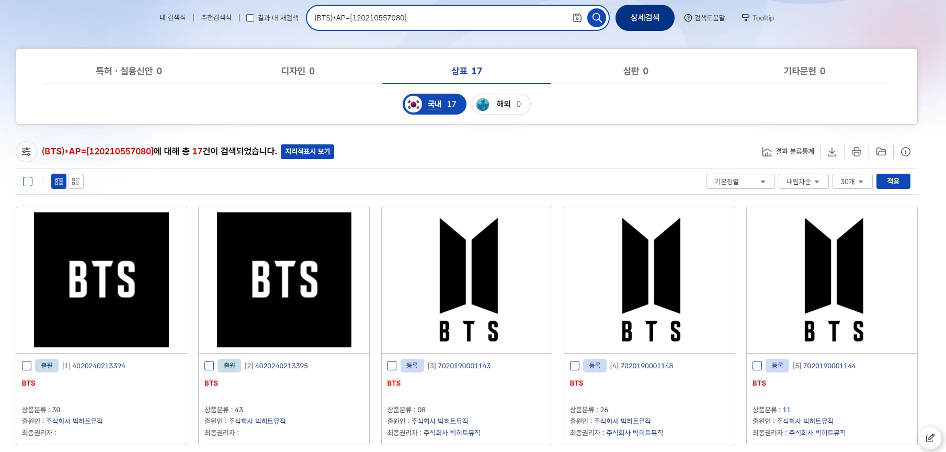The image size is (946, 452).
Task: Open the 기본정렬 sort dropdown
Action: 740,182
